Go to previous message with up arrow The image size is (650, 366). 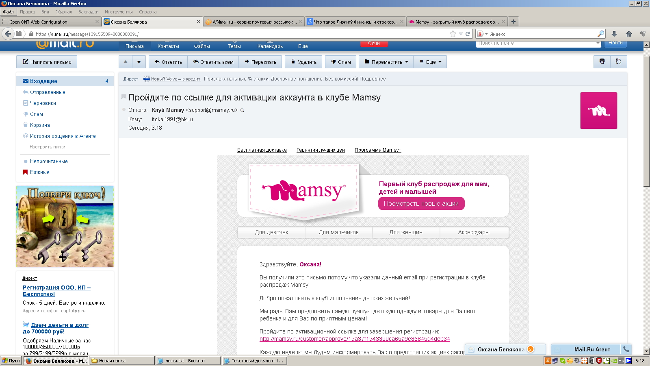coord(126,62)
